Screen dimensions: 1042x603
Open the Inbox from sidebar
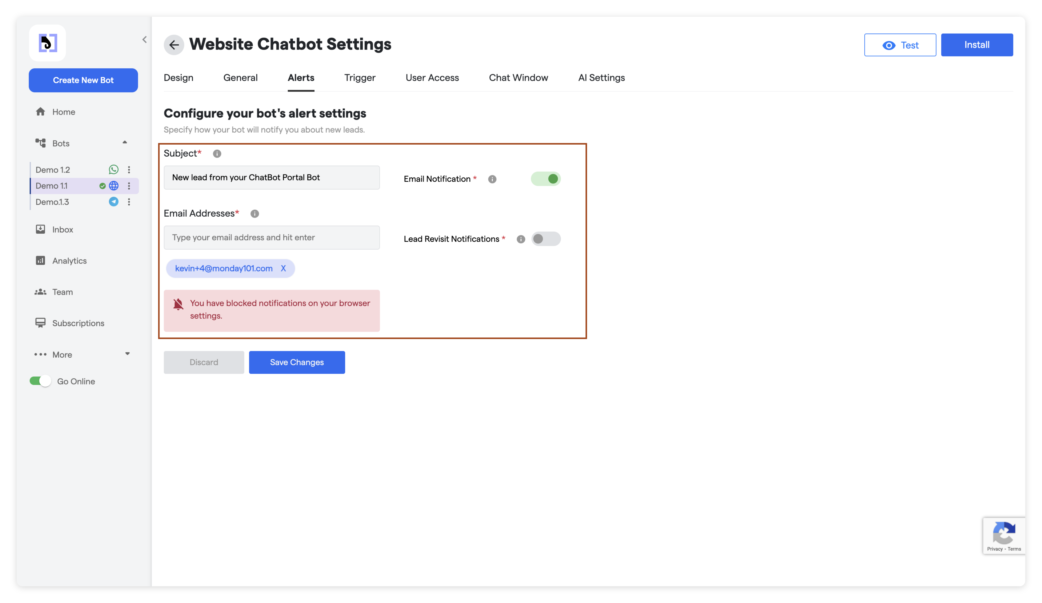point(62,229)
